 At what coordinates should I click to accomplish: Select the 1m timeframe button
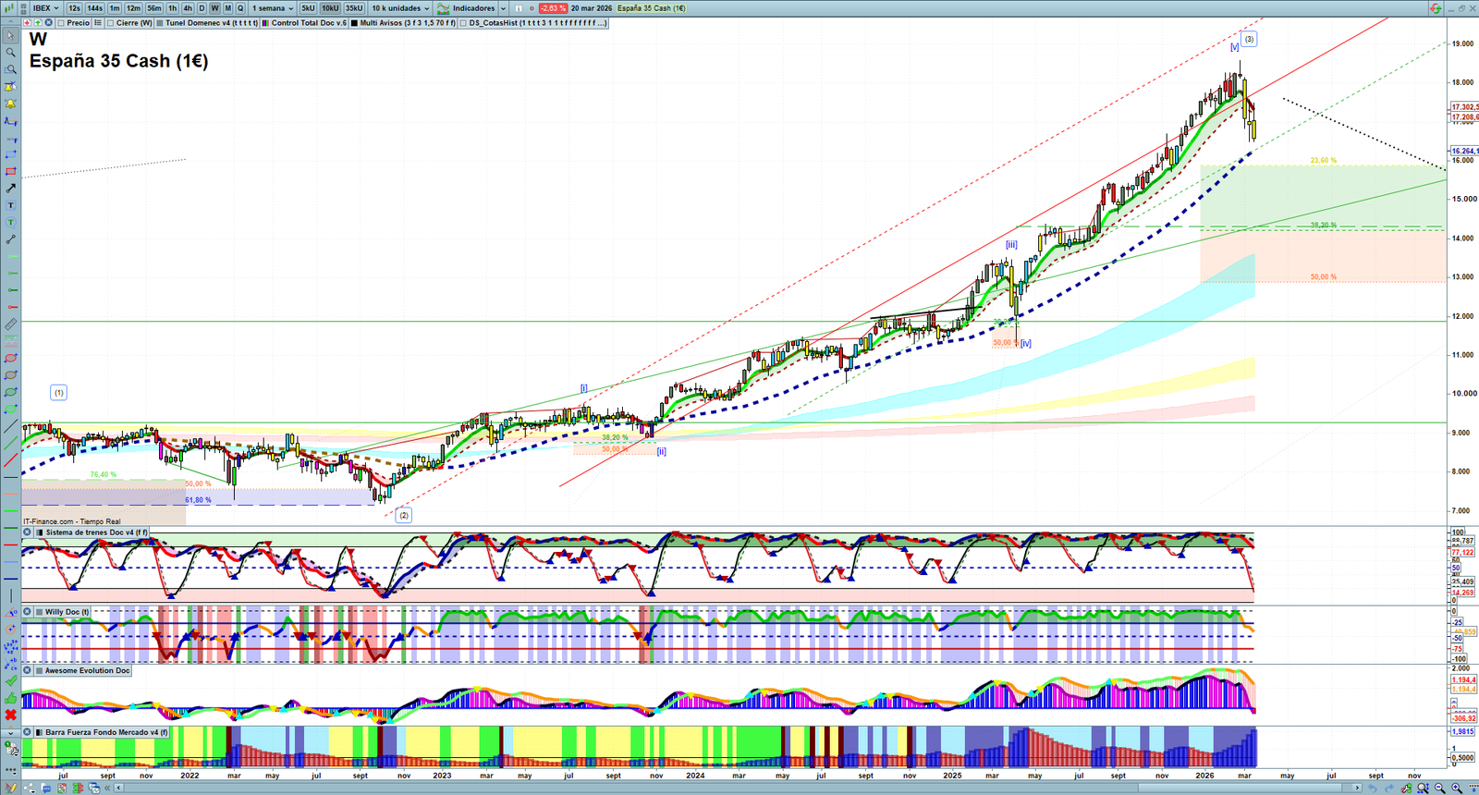(x=115, y=8)
